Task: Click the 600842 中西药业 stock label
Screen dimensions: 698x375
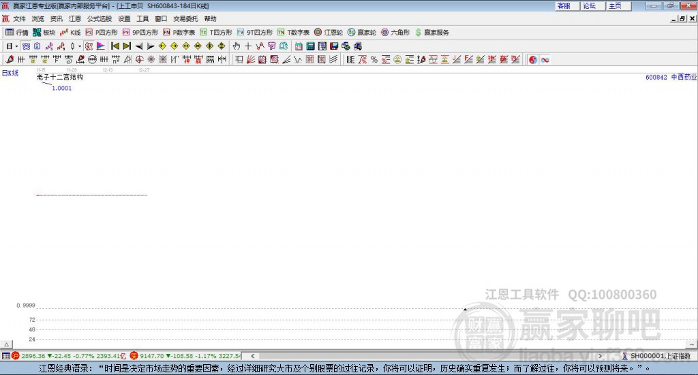Action: click(671, 77)
